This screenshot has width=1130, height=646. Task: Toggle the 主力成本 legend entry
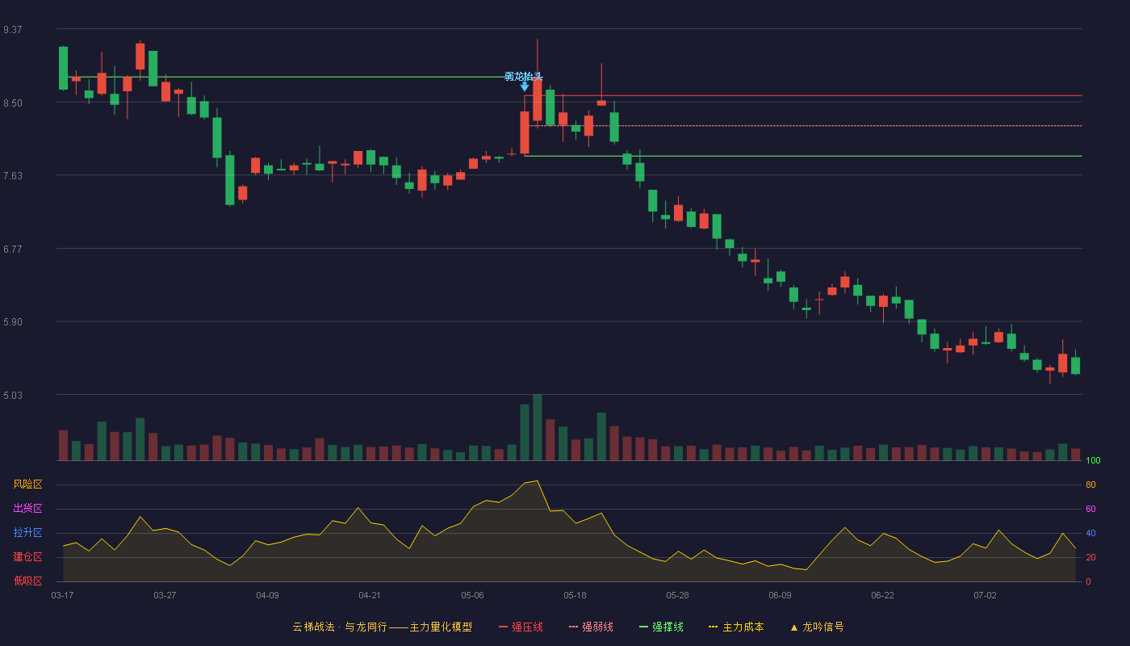click(736, 627)
